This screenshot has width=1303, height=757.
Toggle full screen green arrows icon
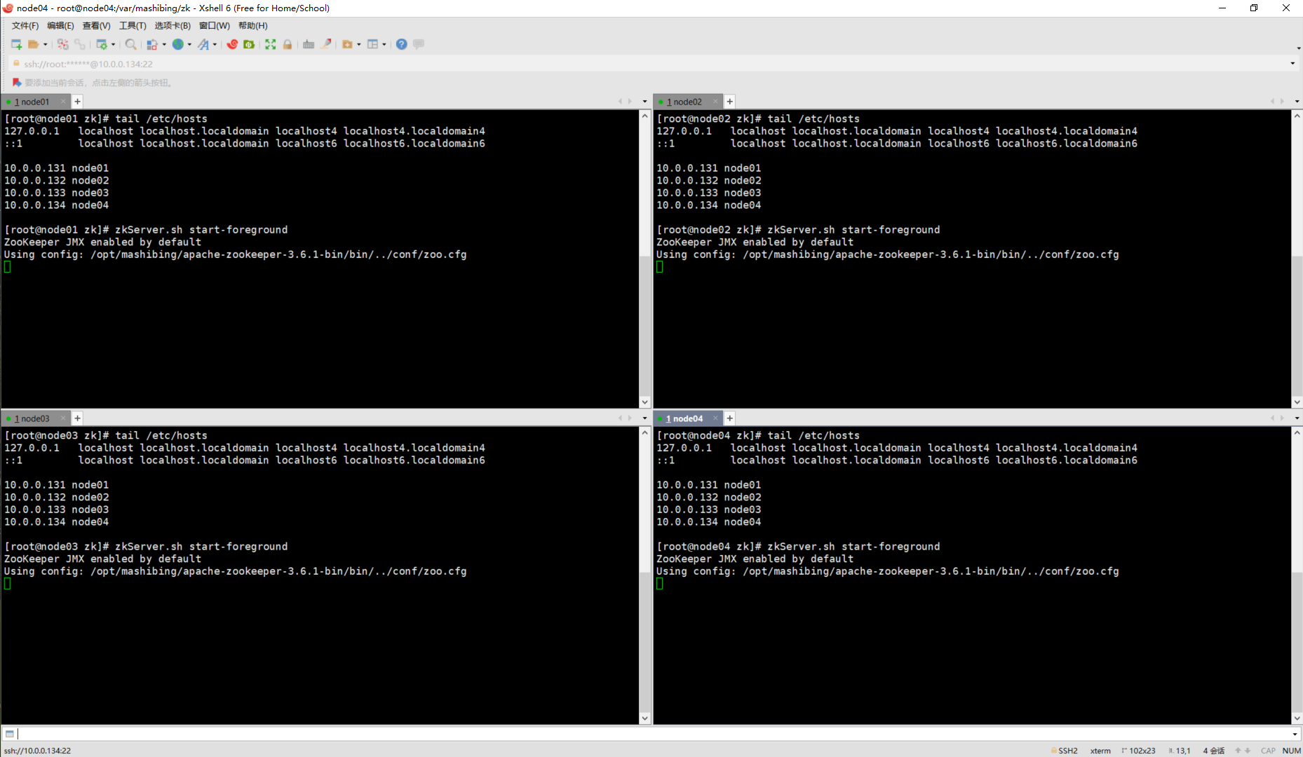[x=271, y=44]
